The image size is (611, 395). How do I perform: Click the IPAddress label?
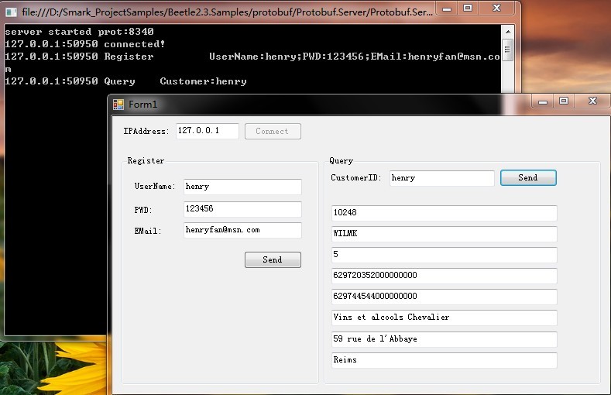click(146, 131)
